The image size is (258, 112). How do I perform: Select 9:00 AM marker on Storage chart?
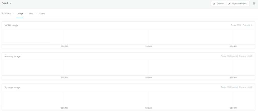[x=233, y=108]
